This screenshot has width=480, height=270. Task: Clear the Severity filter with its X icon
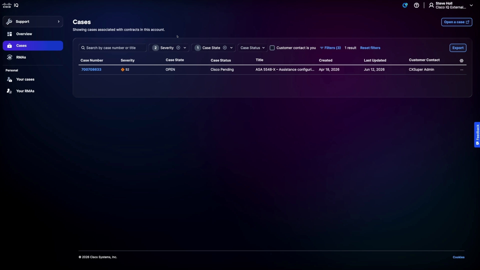click(178, 48)
